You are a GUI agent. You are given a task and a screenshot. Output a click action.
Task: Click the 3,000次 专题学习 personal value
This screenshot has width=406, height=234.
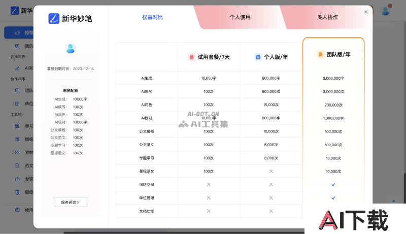(271, 158)
